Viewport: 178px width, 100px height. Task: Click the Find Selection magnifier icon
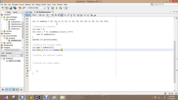(53, 15)
